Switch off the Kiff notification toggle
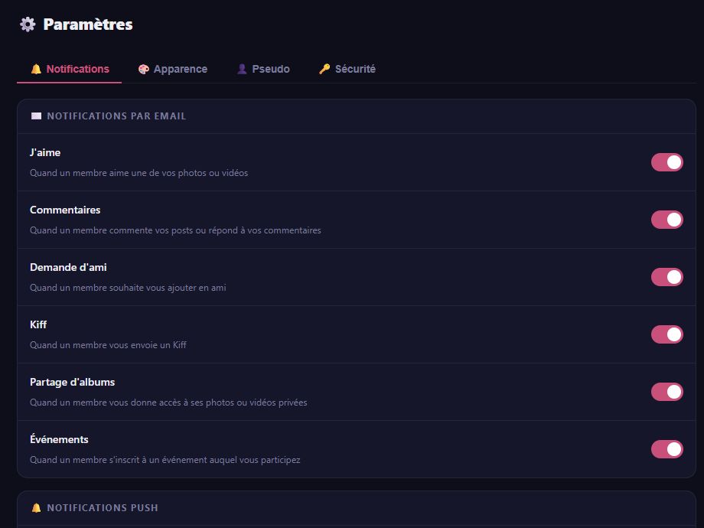The height and width of the screenshot is (528, 704). pyautogui.click(x=667, y=334)
